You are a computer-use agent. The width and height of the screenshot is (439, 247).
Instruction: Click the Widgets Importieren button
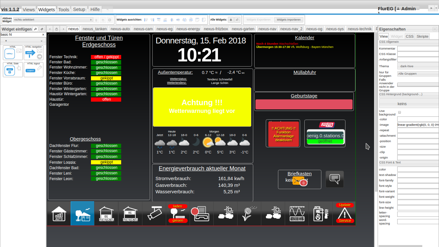point(289,20)
